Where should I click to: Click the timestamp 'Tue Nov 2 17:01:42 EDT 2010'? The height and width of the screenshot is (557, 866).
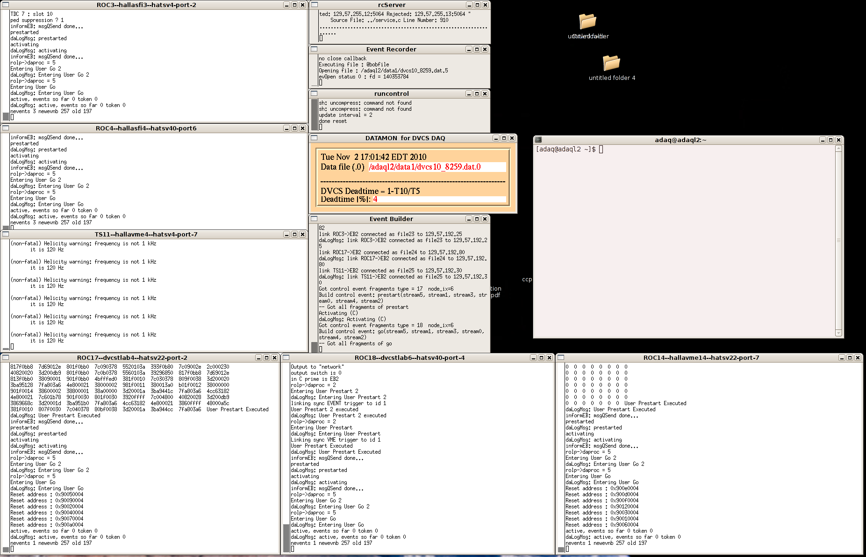[x=373, y=157]
